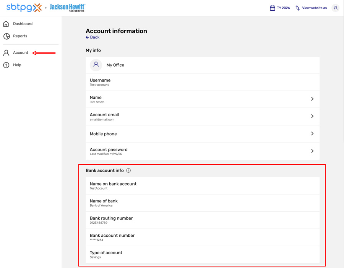Go to Dashboard in the sidebar

23,24
